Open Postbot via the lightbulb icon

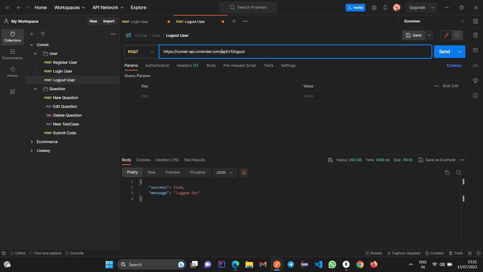(475, 81)
